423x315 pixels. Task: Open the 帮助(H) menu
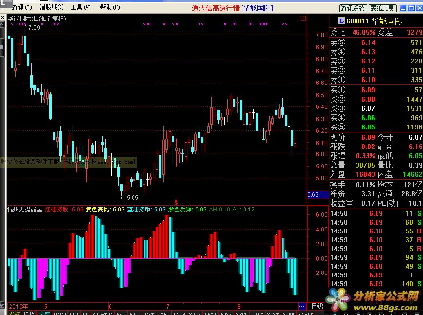click(x=110, y=7)
